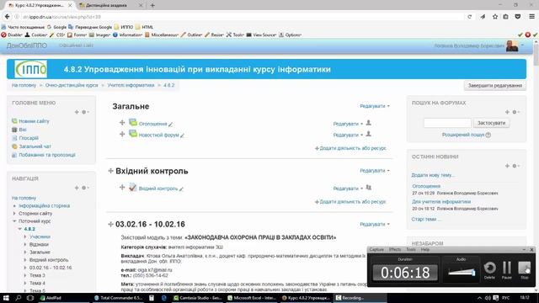Screen dimensions: 539x303
Task: Collapse Поточний курс in navigation tree
Action: pyautogui.click(x=14, y=221)
